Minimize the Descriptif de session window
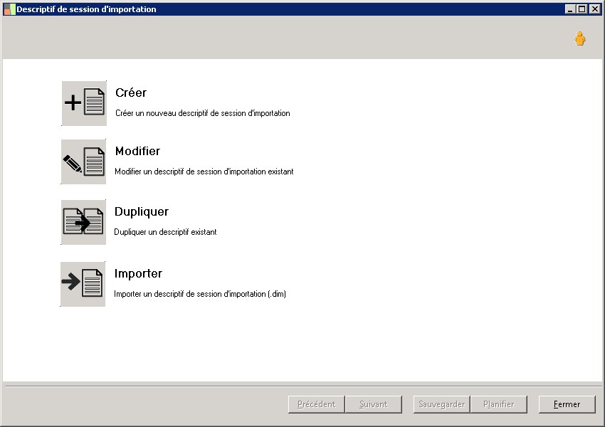The image size is (605, 427). [x=570, y=9]
